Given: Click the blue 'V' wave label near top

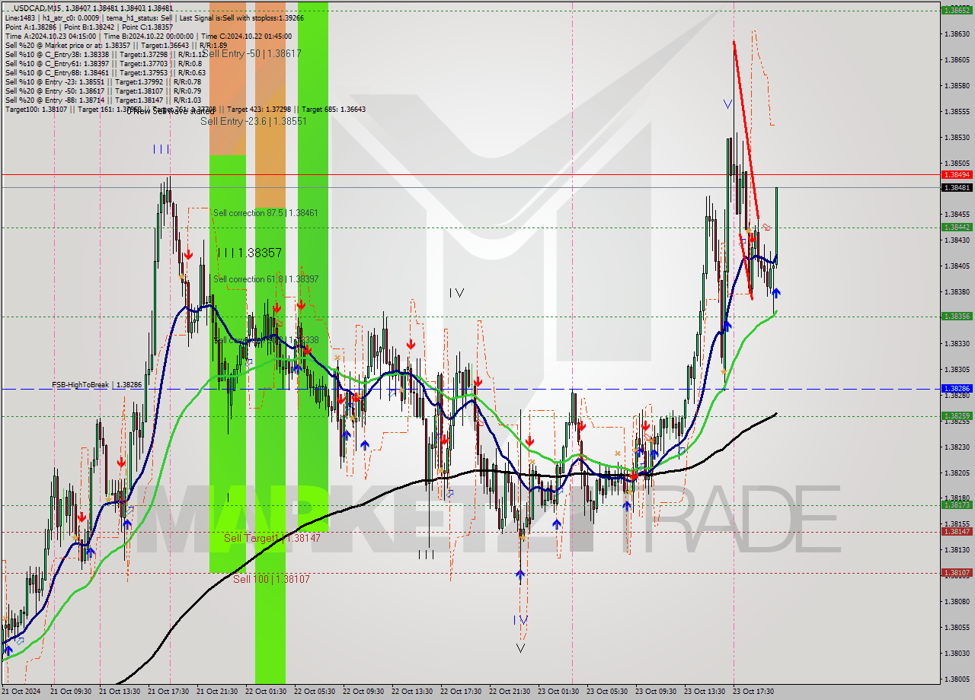Looking at the screenshot, I should [728, 103].
